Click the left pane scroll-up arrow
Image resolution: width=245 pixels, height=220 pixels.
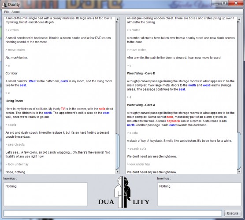pos(118,19)
